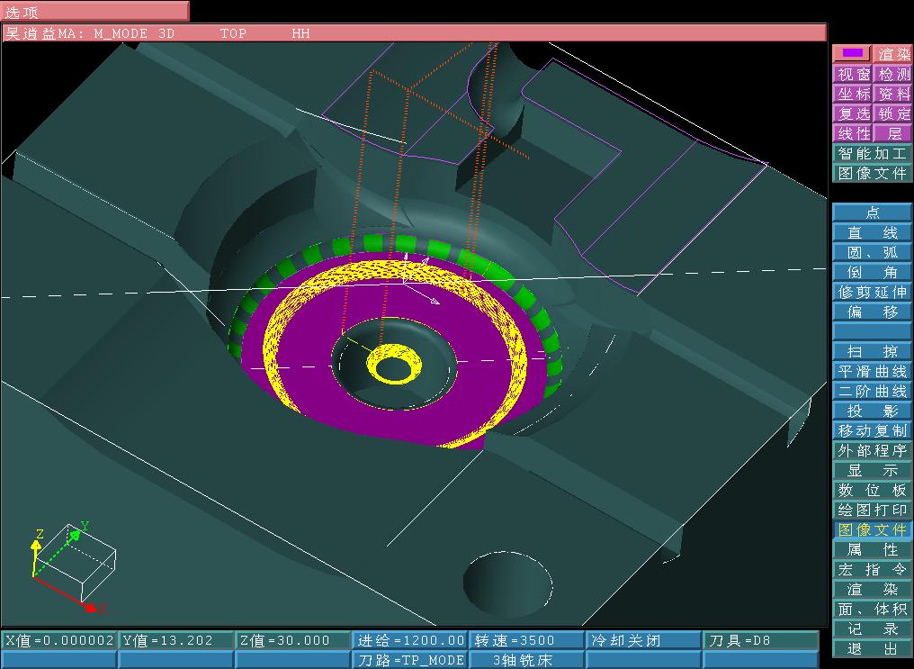914x669 pixels.
Task: Click the yellow highlighted 图像文件 entry
Action: pyautogui.click(x=873, y=529)
